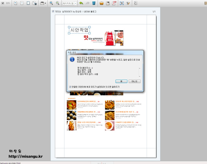Save with the floppy disk icon
The height and width of the screenshot is (164, 207).
click(x=108, y=3)
